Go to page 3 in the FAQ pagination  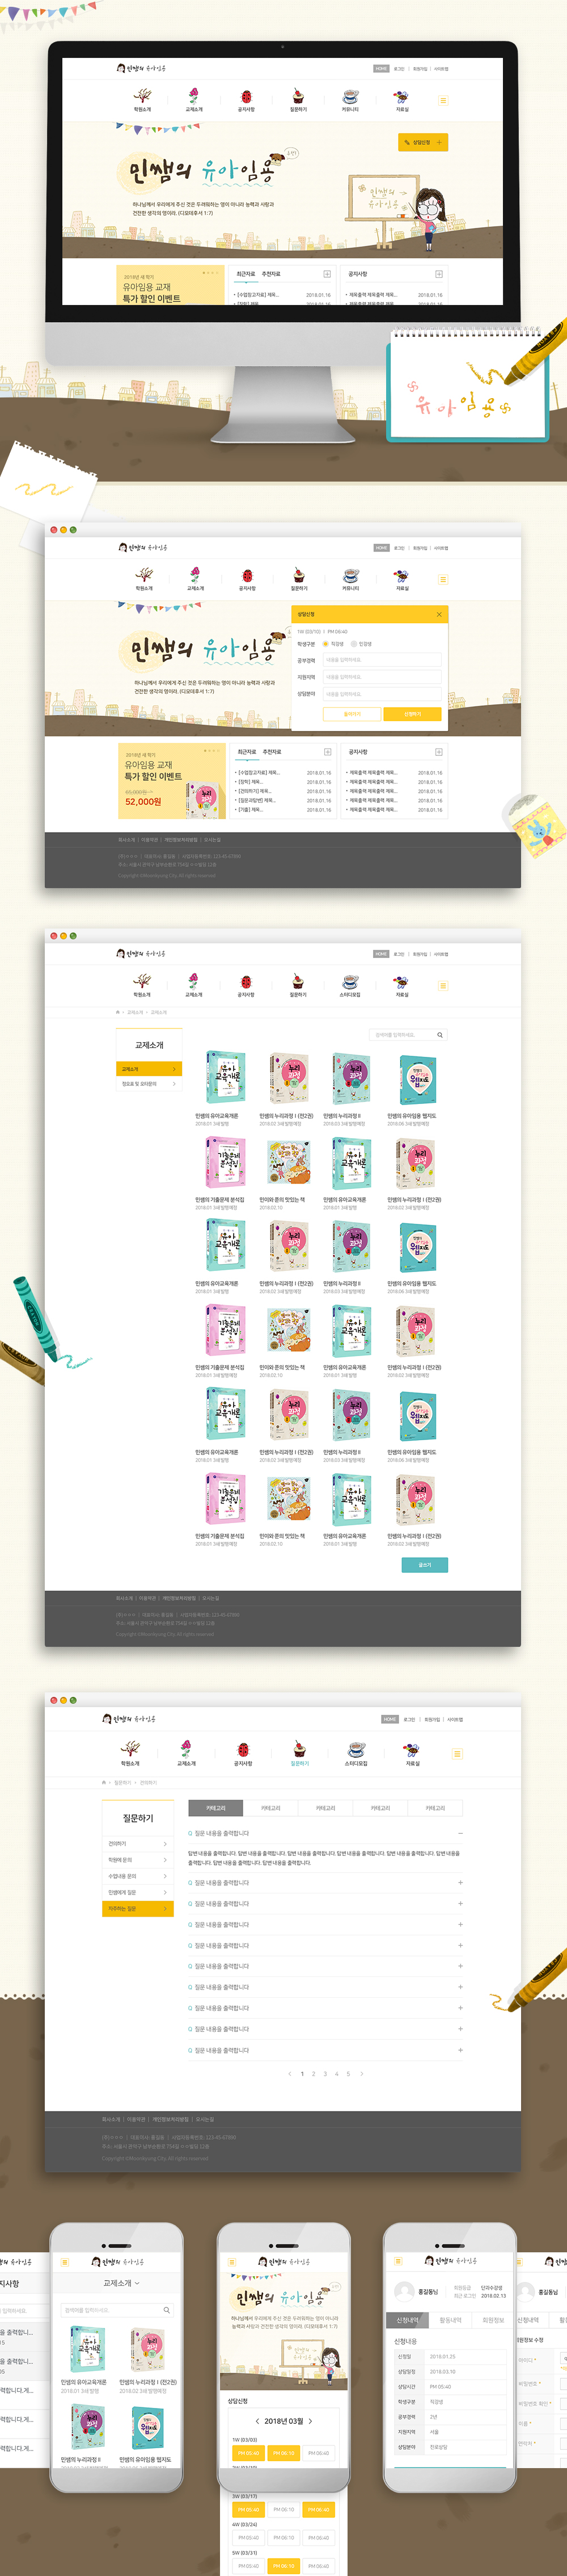point(324,2074)
